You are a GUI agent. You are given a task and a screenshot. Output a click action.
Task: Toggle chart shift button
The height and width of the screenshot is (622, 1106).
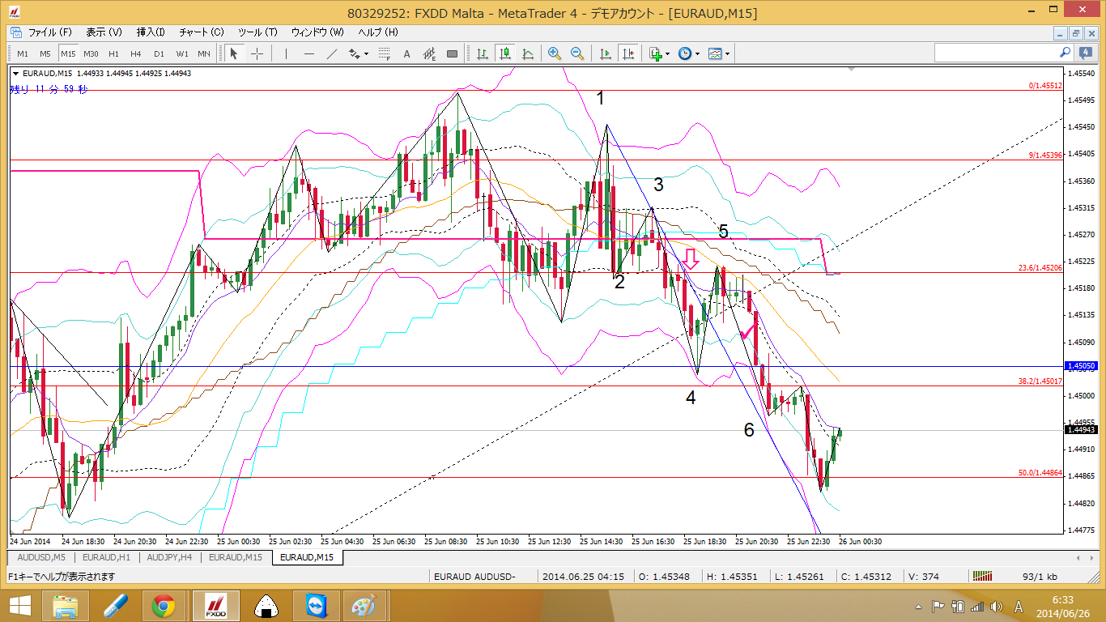point(627,53)
